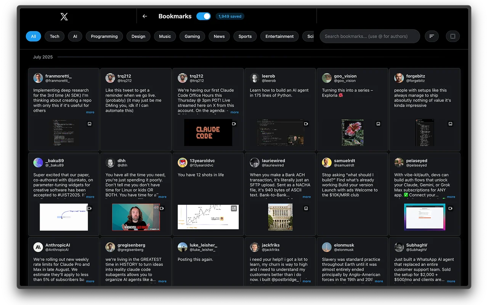Open the jackfriks username link

point(271,245)
